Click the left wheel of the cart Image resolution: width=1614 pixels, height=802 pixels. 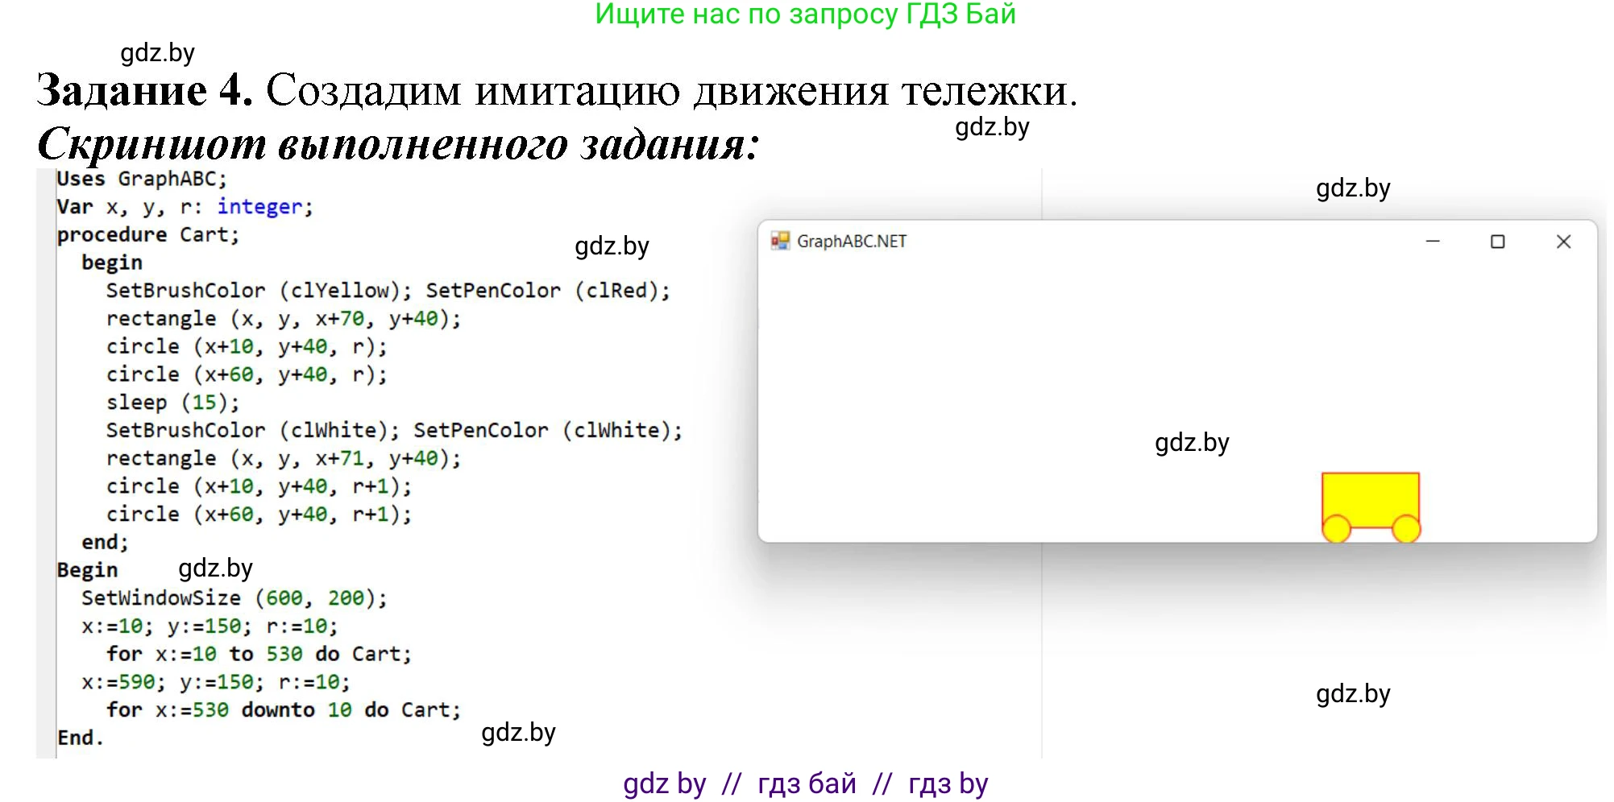coord(1336,530)
